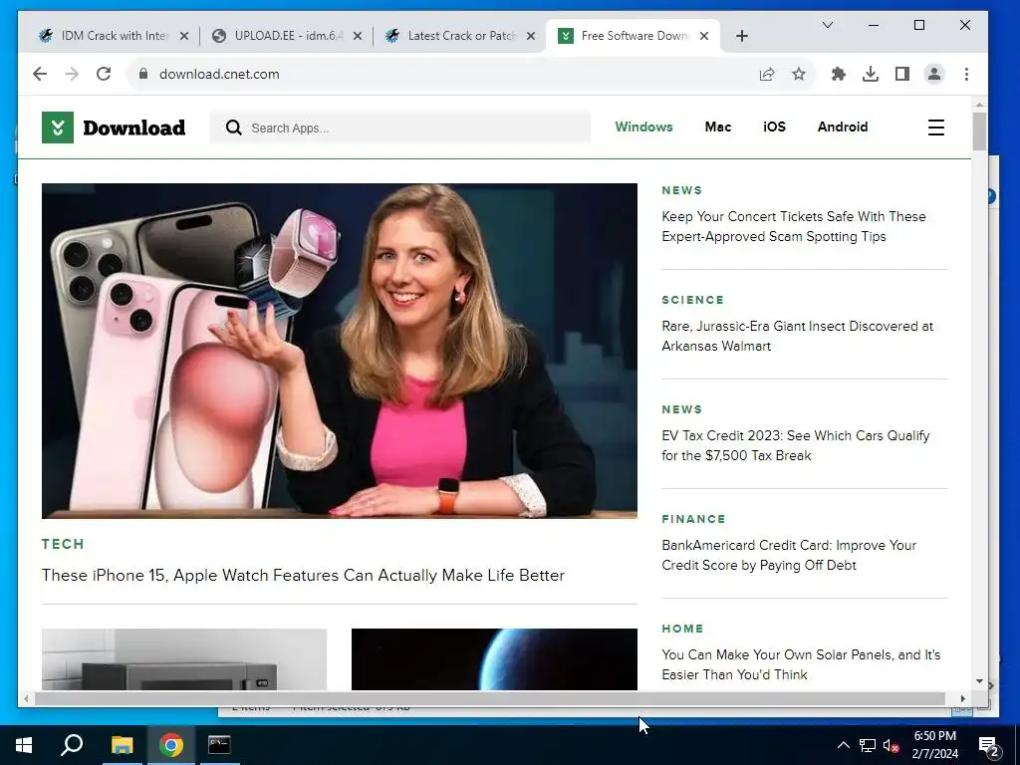The width and height of the screenshot is (1020, 765).
Task: Click Chrome icon in taskbar
Action: 171,745
